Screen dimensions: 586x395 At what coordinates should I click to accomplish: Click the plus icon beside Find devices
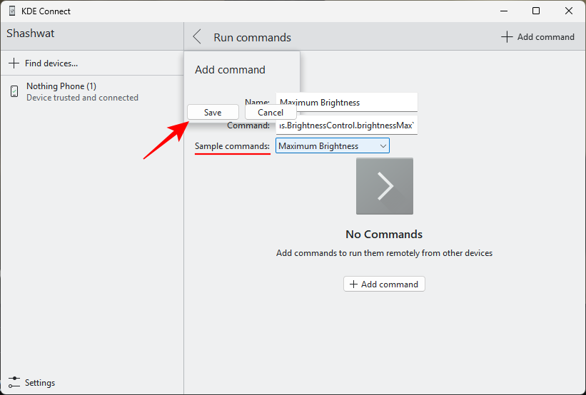[14, 63]
